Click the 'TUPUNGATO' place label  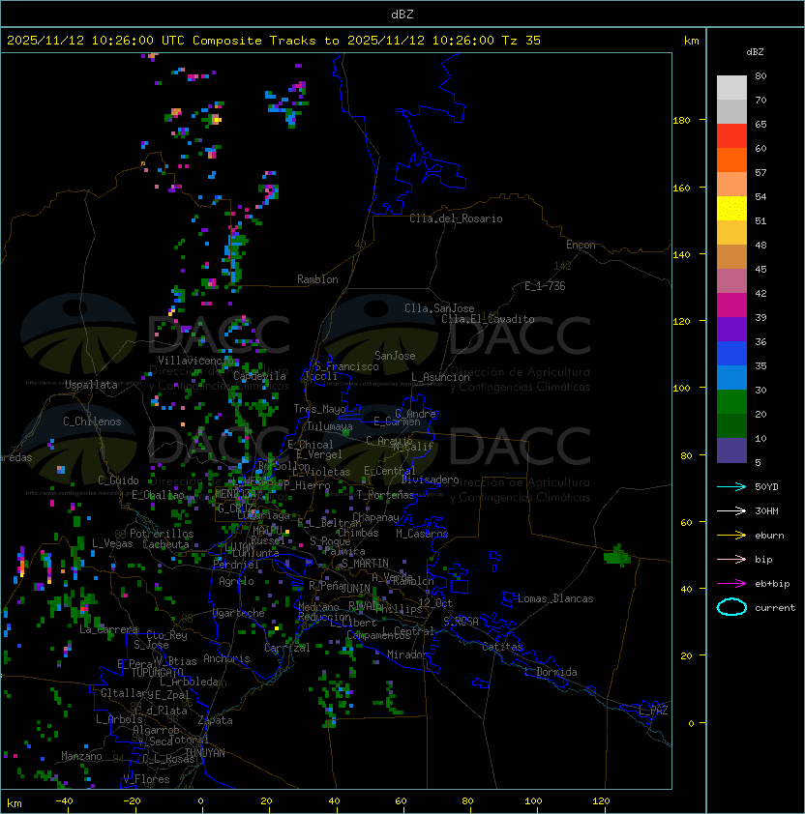pyautogui.click(x=158, y=673)
